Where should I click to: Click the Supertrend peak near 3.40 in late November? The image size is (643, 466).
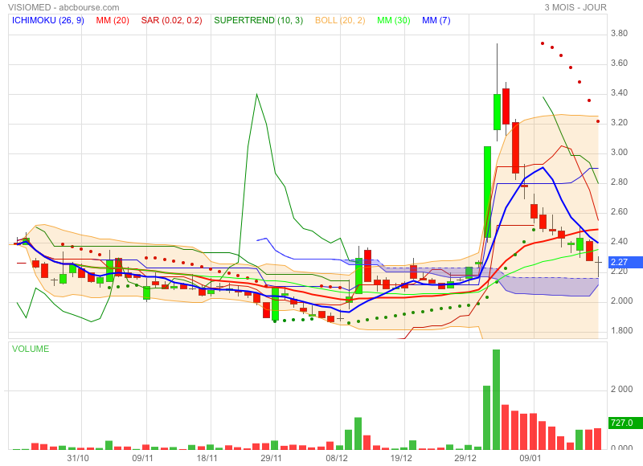tap(256, 95)
